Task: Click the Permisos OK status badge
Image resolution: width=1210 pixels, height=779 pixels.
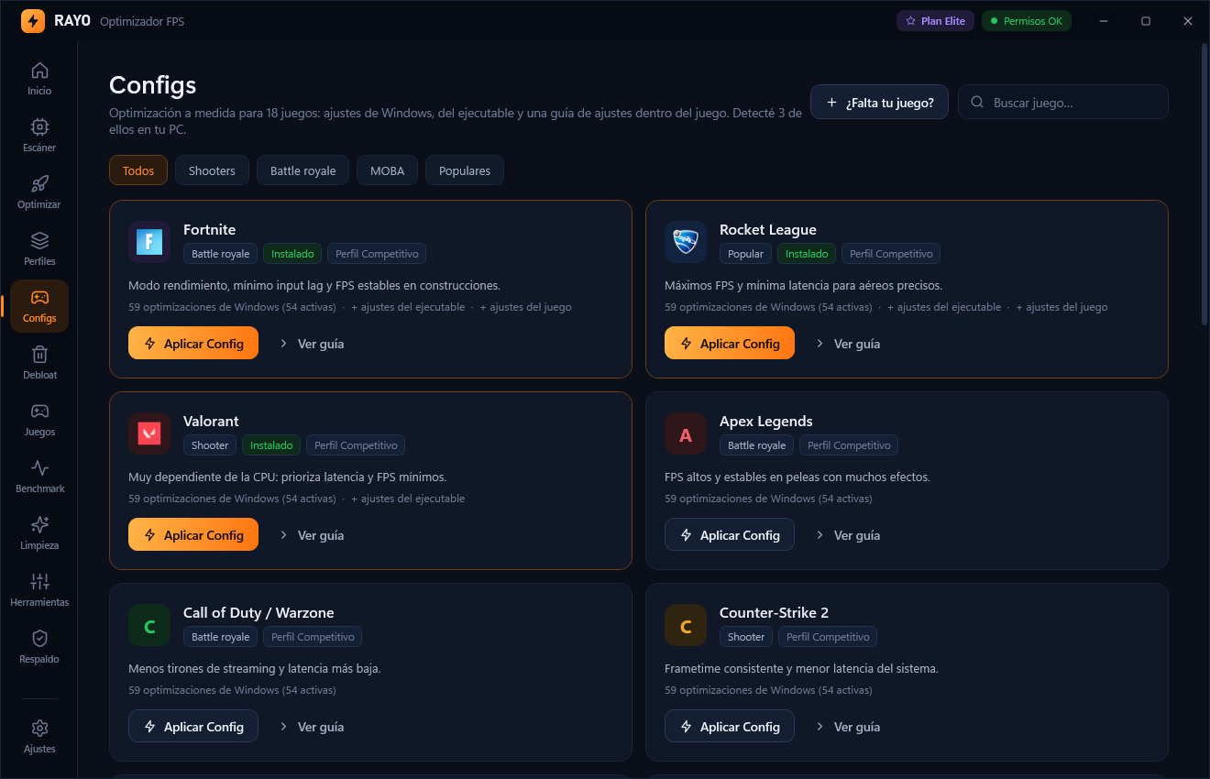Action: [x=1027, y=20]
